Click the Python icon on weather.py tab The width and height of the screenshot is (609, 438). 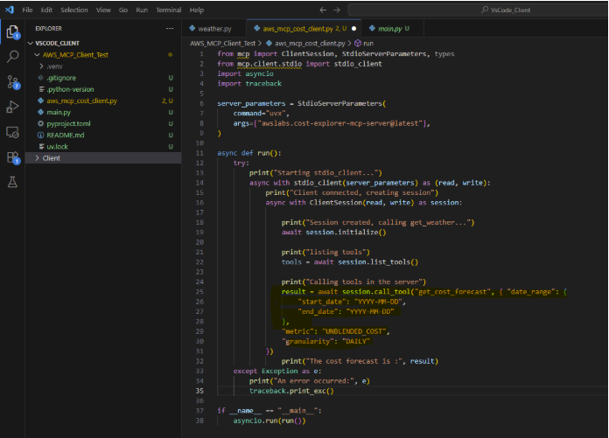(192, 28)
